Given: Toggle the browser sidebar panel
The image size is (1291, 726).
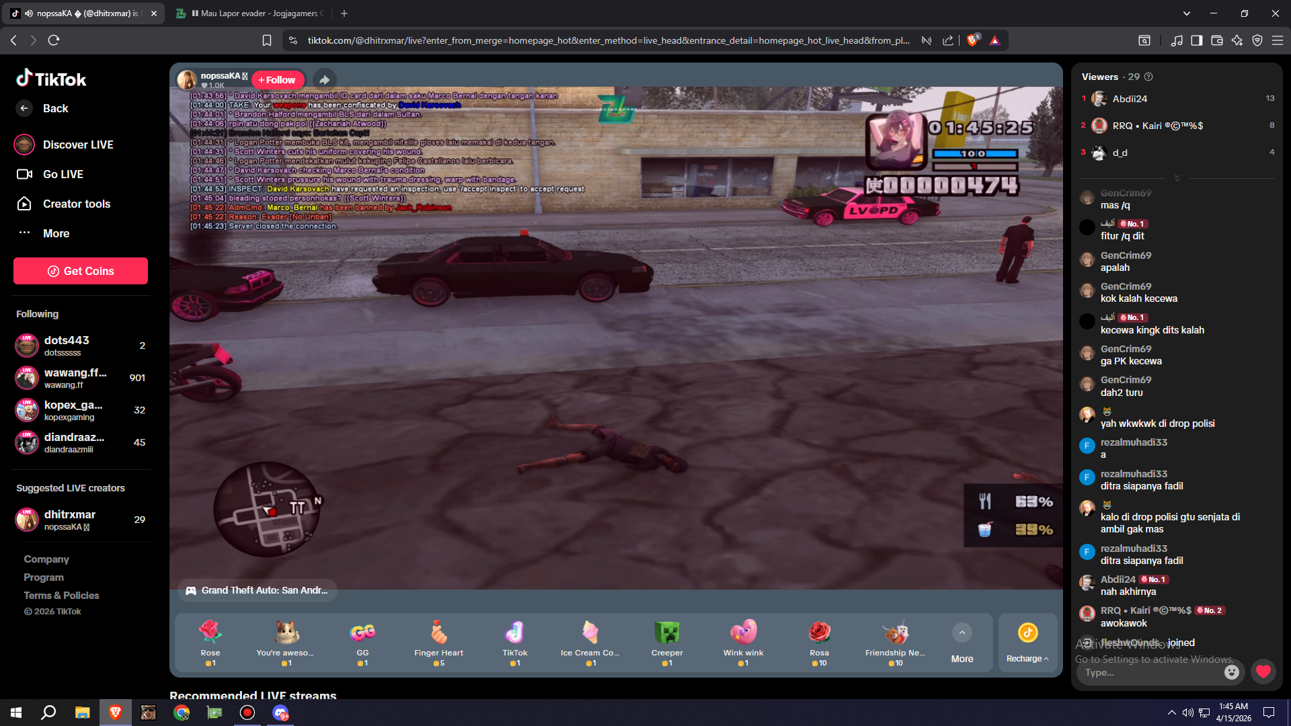Looking at the screenshot, I should [1197, 40].
